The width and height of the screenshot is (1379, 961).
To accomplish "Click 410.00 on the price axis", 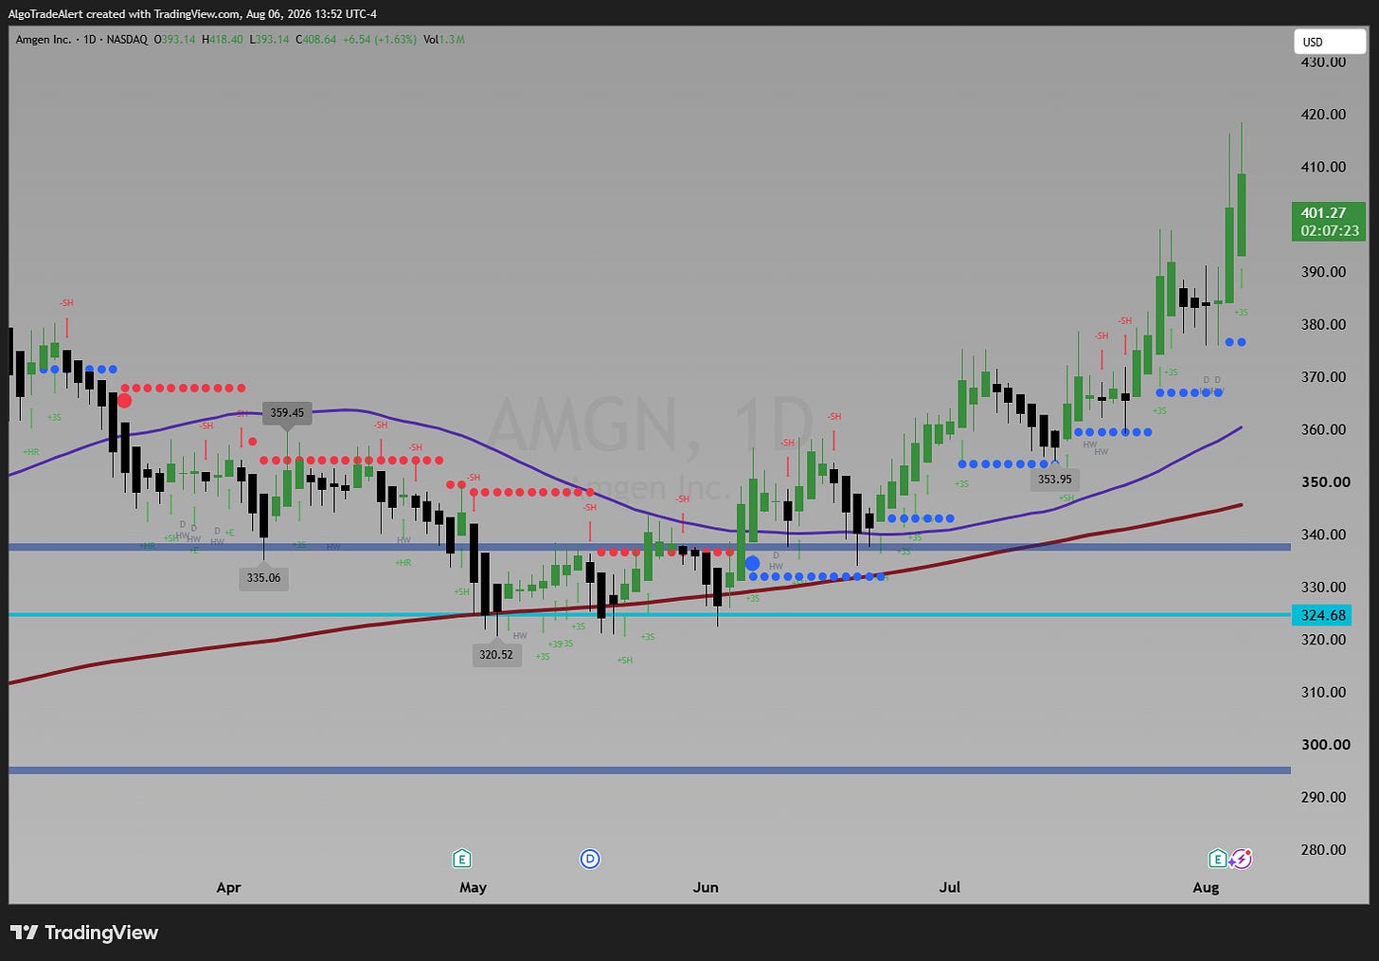I will [1323, 167].
